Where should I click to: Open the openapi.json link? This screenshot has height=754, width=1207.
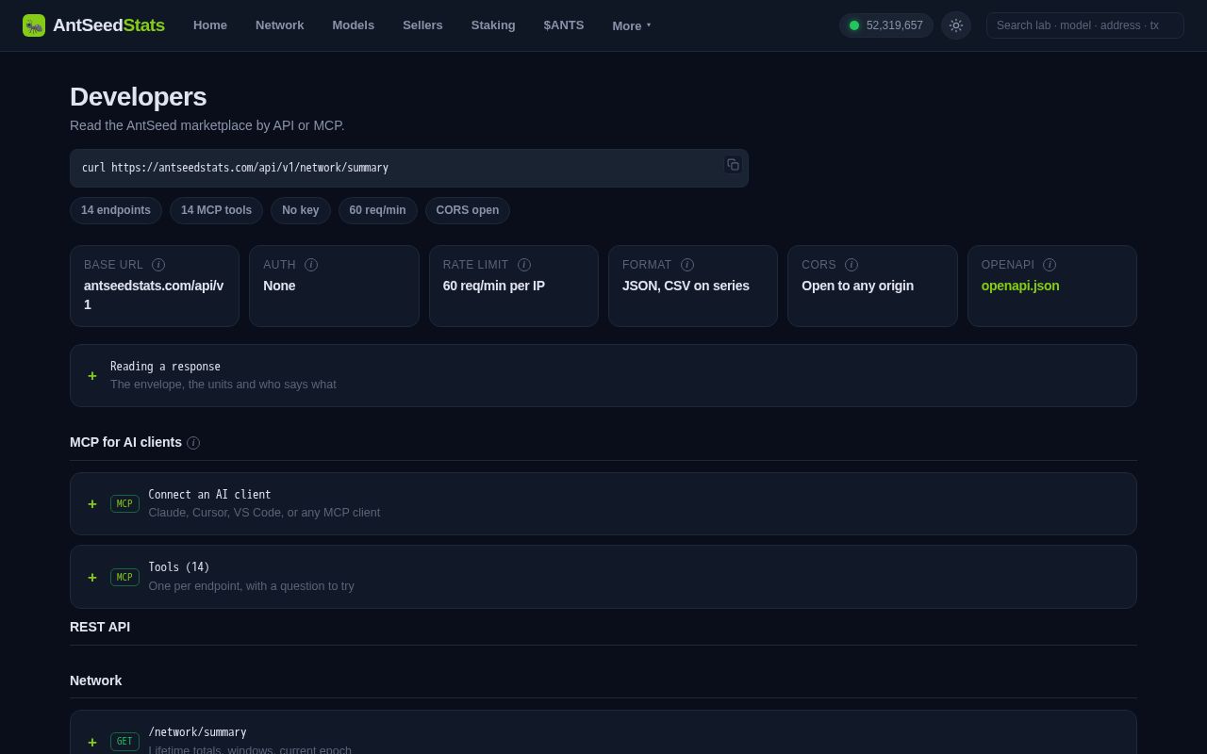[x=1019, y=286]
